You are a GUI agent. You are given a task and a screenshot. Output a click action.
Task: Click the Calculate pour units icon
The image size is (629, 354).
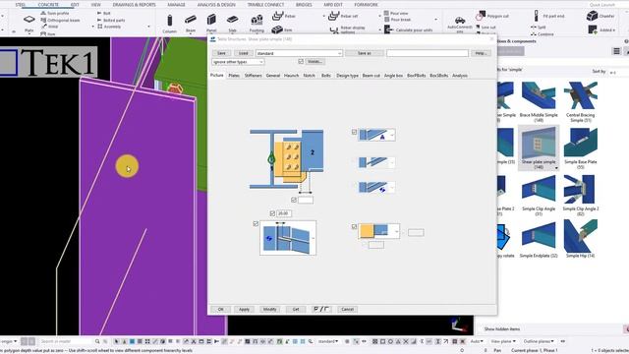point(388,29)
